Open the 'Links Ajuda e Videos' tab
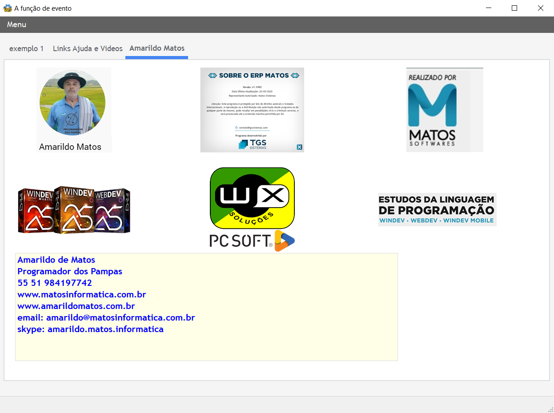The image size is (554, 413). click(87, 48)
